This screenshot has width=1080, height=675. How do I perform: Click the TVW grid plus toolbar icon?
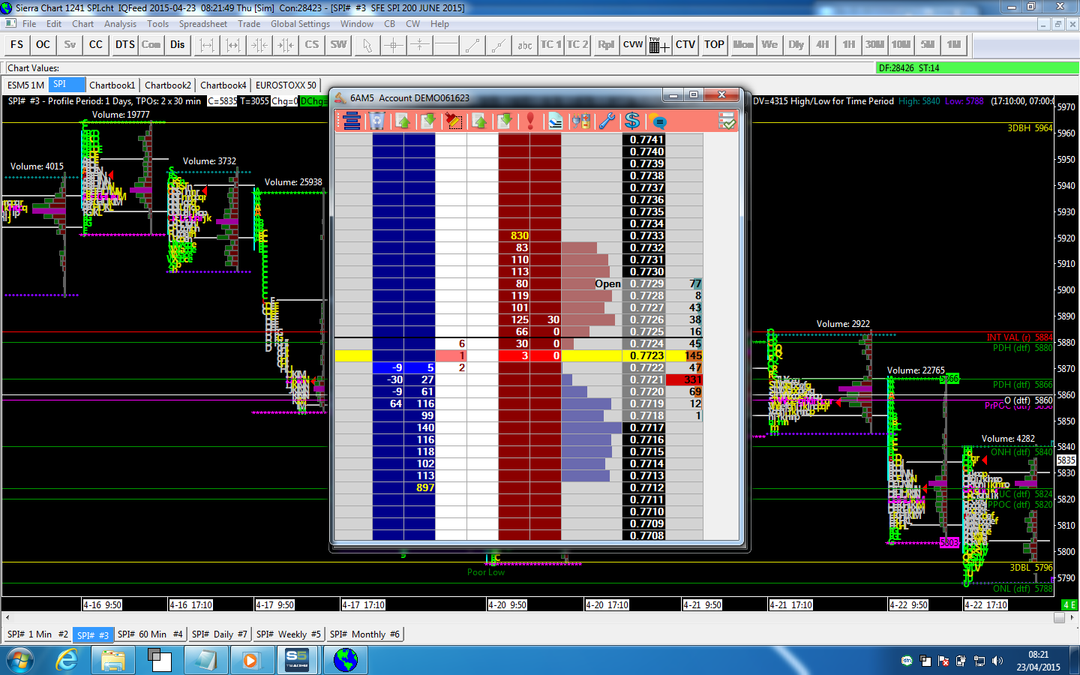point(659,45)
